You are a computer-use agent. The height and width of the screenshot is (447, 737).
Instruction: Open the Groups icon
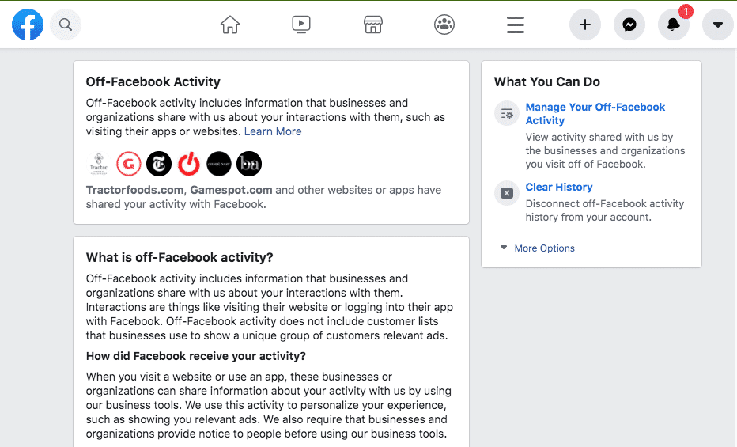point(444,25)
